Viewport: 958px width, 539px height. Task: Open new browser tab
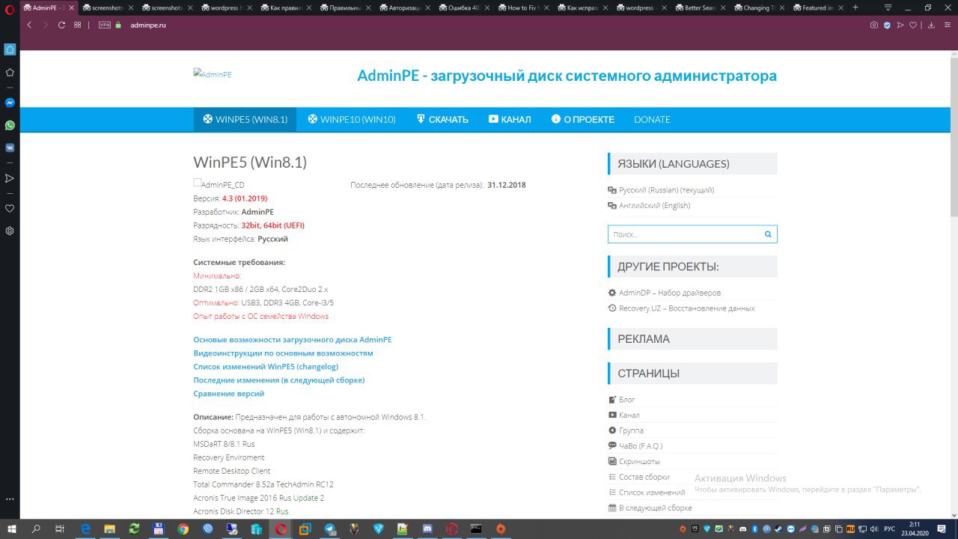click(855, 7)
